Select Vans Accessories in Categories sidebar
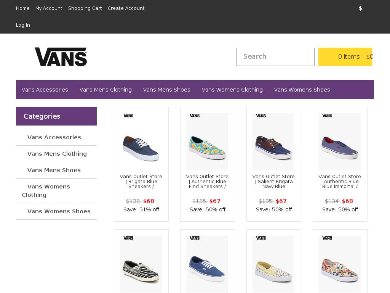Viewport: 390px width, 293px height. coord(54,137)
